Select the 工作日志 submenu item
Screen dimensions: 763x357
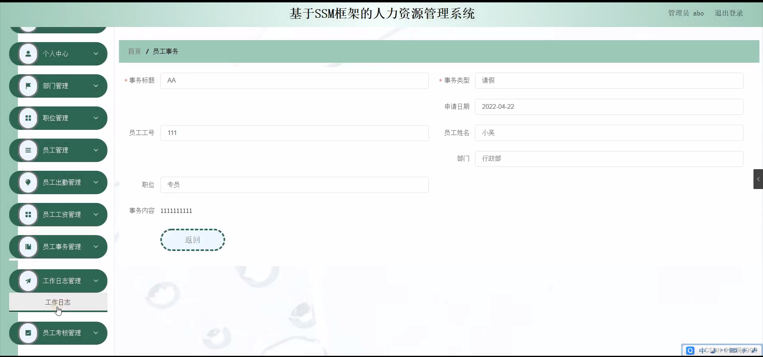click(58, 302)
